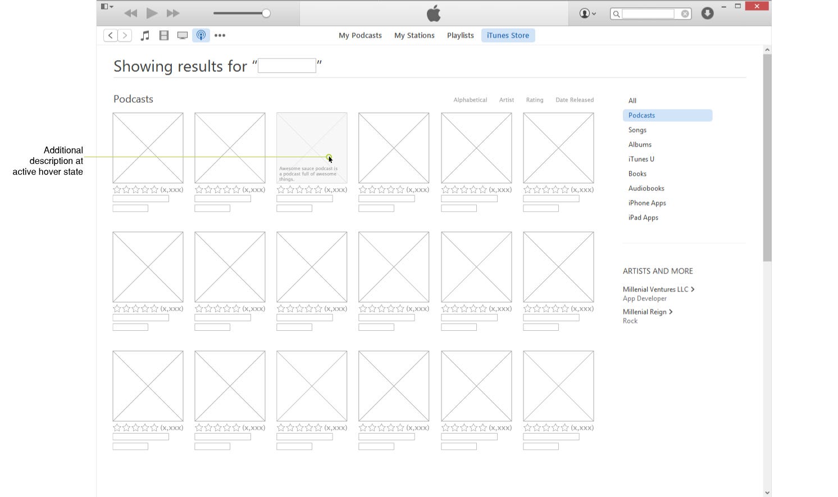Viewport: 838px width, 497px height.
Task: Switch to the Movies library icon
Action: (164, 35)
